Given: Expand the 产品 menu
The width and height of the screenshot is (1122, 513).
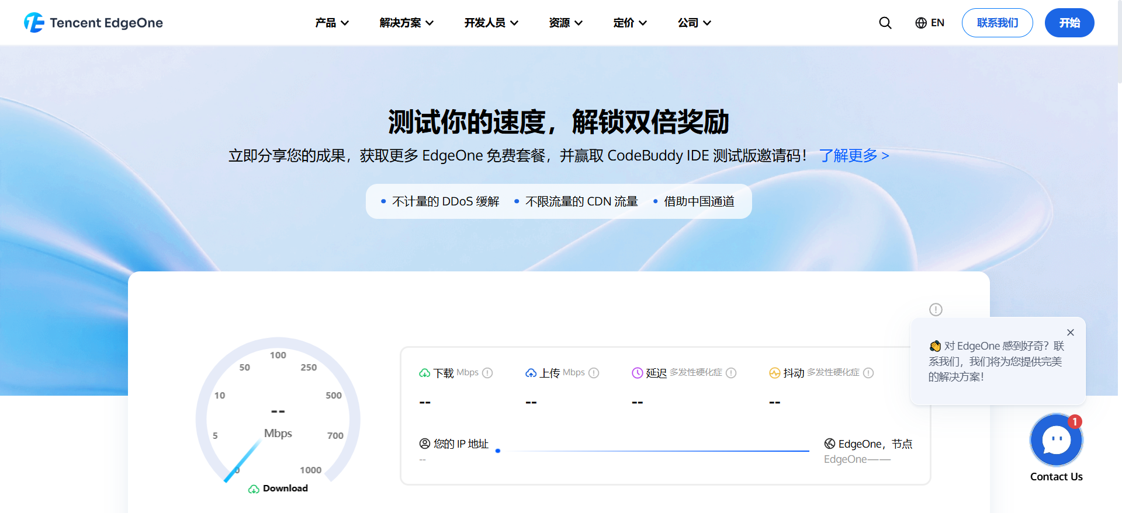Looking at the screenshot, I should click(x=332, y=23).
